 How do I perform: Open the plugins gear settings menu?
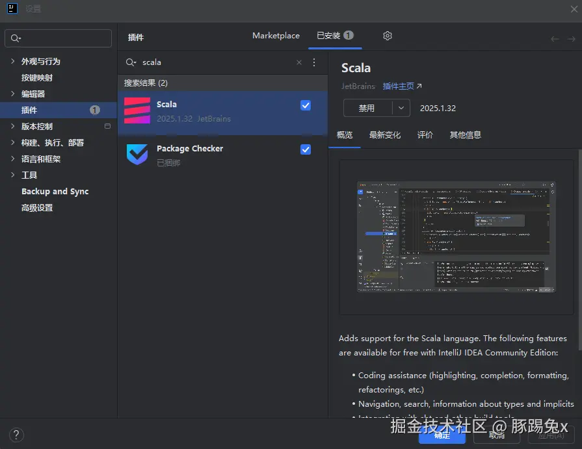coord(388,36)
